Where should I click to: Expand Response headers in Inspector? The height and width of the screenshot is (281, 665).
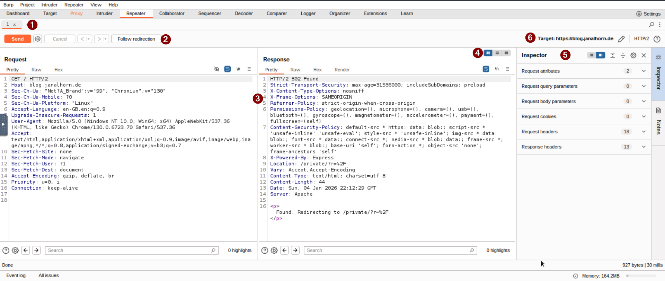pyautogui.click(x=644, y=147)
